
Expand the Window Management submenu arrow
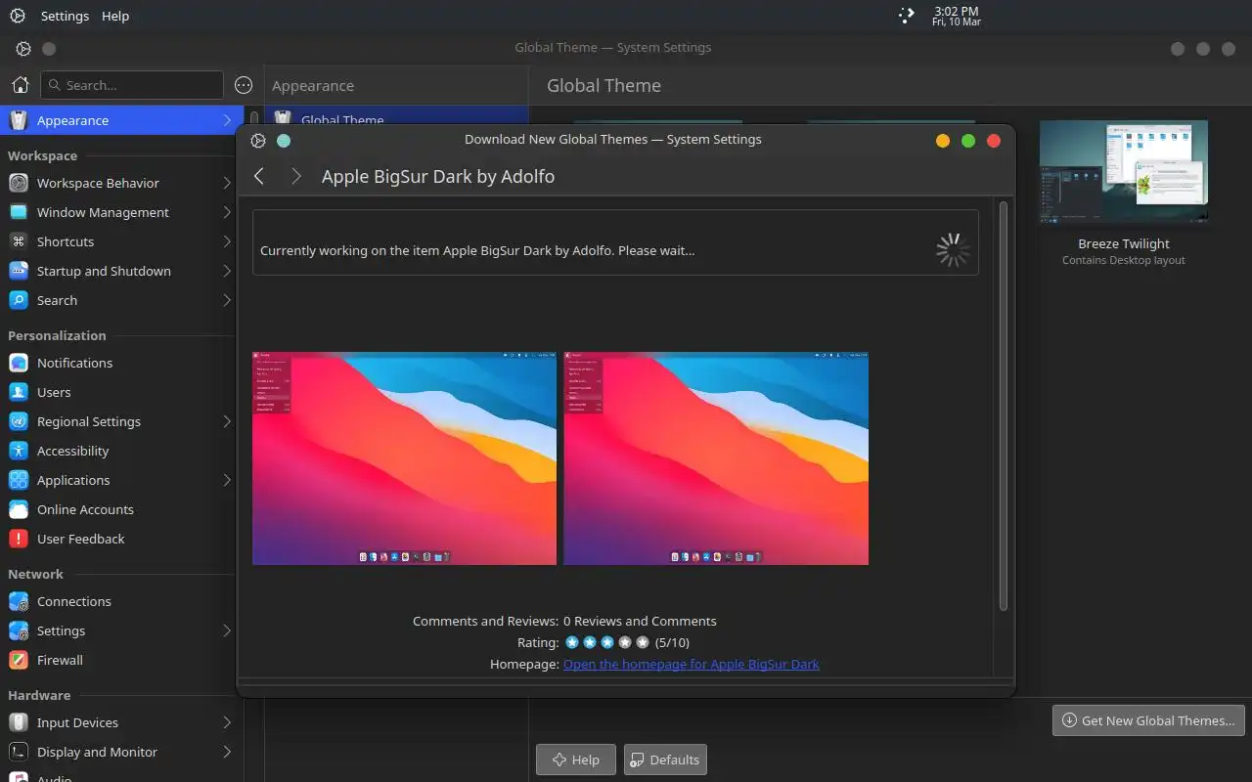[227, 212]
